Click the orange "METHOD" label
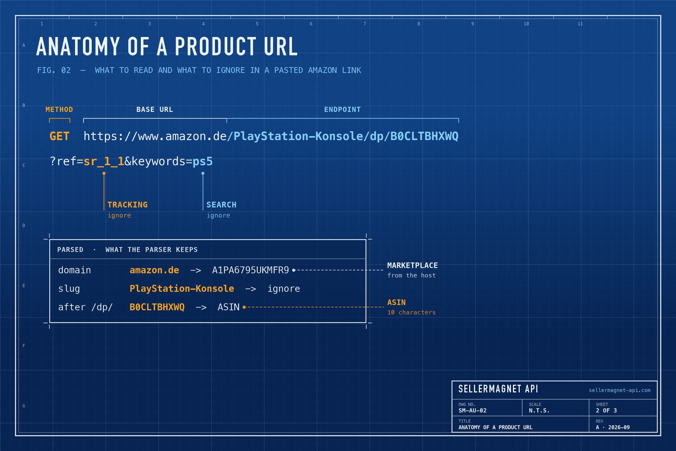The image size is (676, 451). click(59, 109)
